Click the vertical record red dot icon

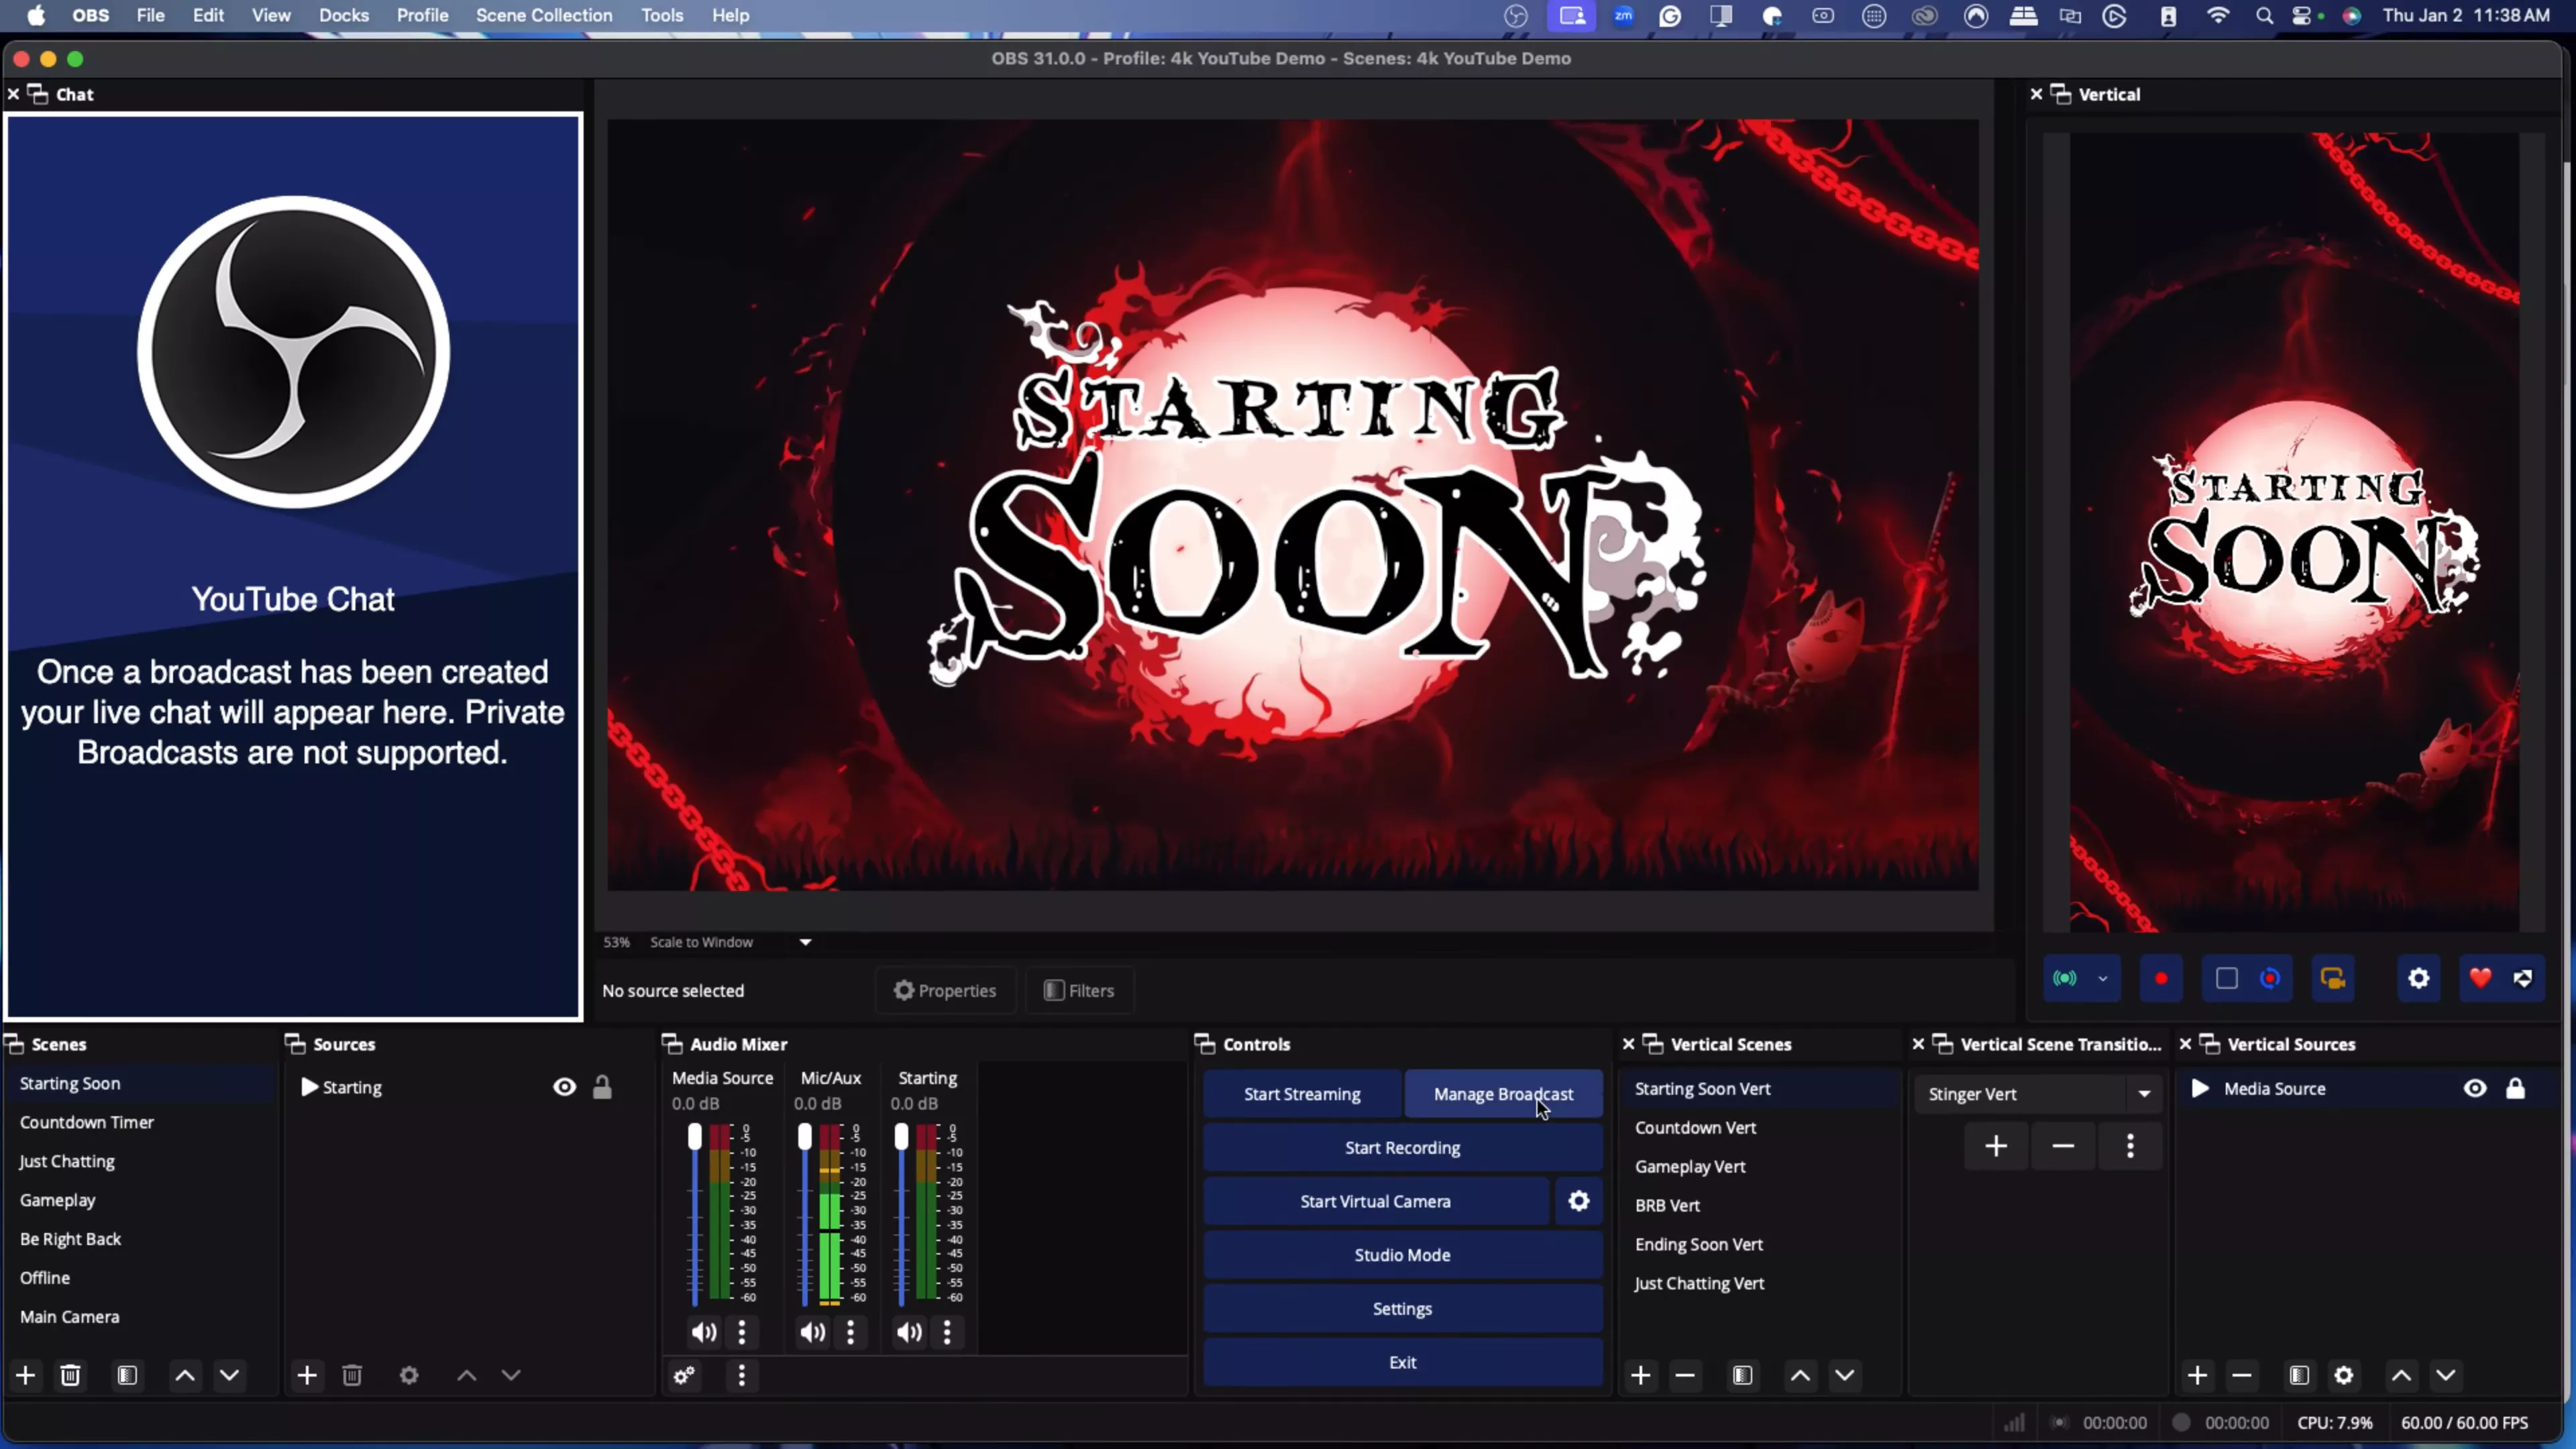click(x=2161, y=978)
